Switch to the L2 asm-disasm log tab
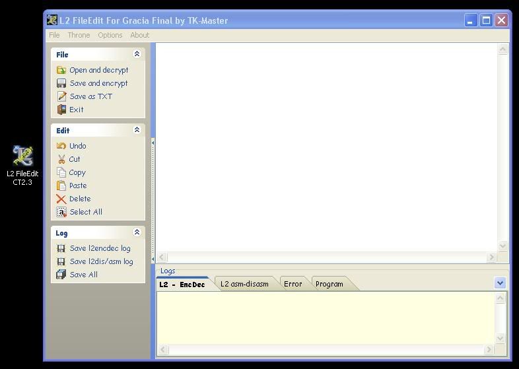 (244, 284)
